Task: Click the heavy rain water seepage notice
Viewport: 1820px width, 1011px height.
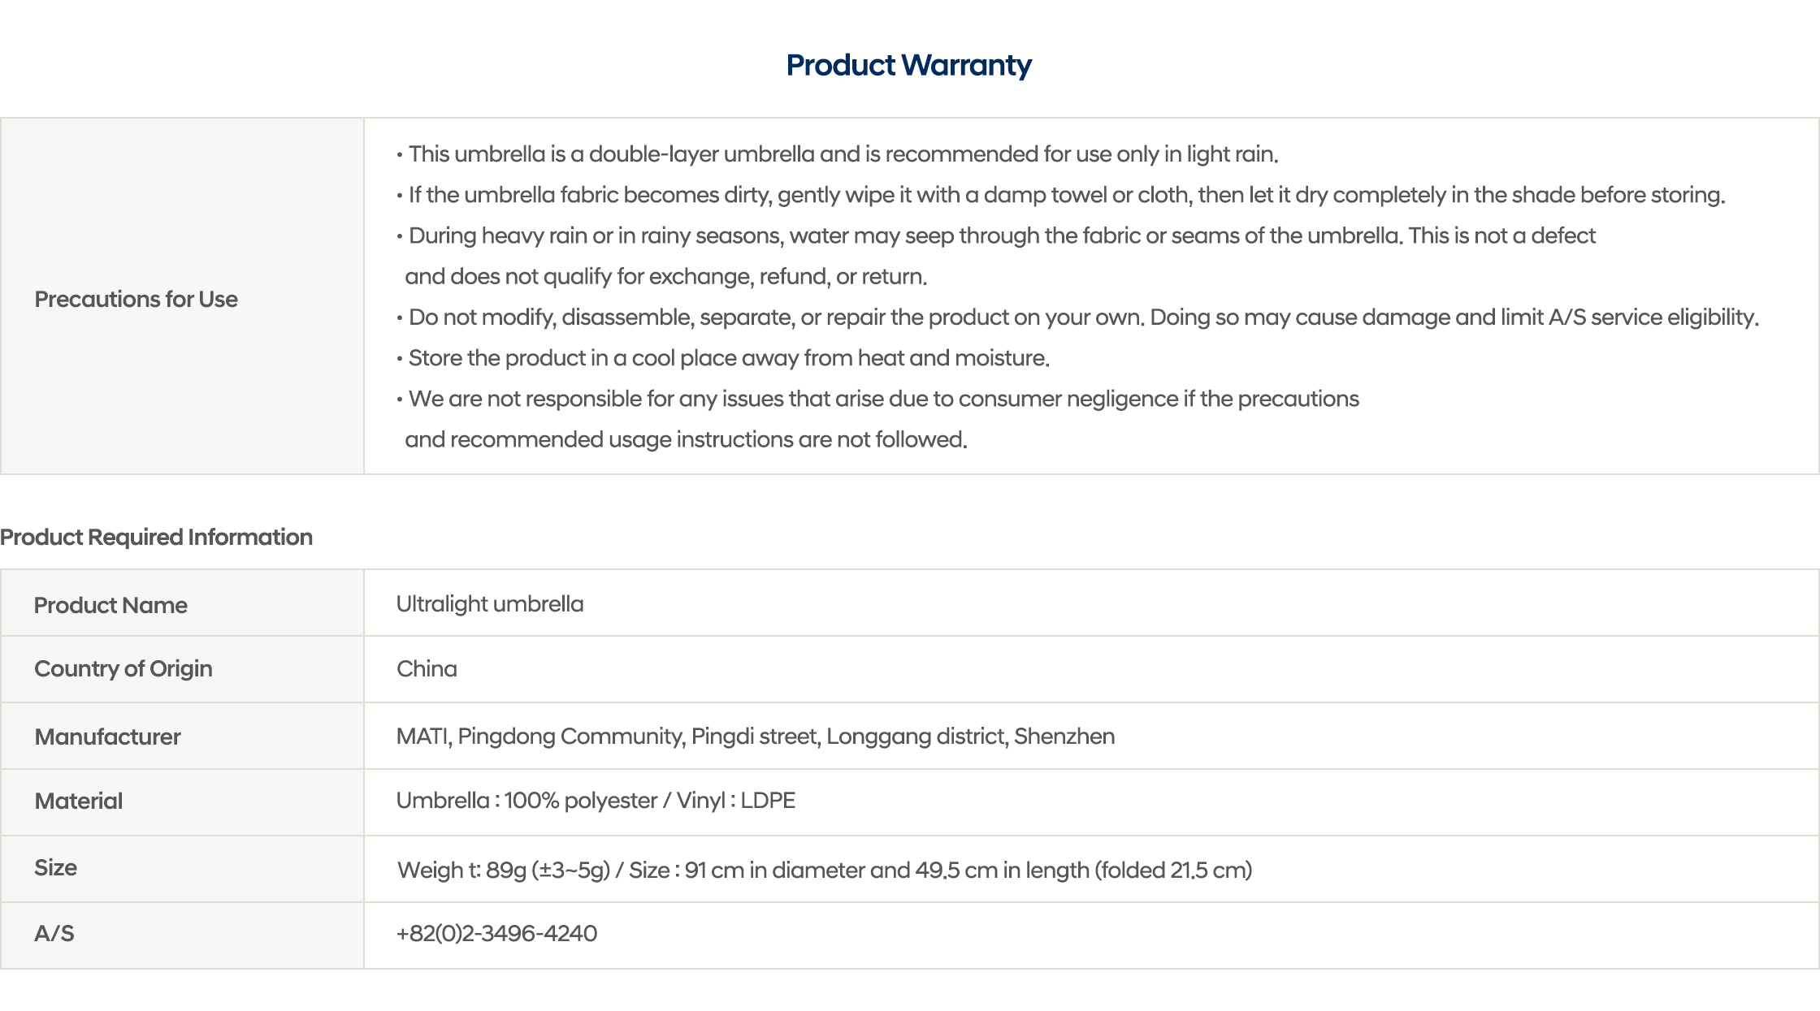Action: (1001, 235)
